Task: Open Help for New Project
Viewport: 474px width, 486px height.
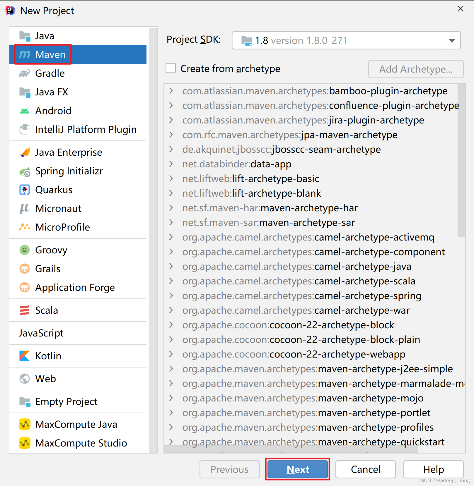Action: 434,469
